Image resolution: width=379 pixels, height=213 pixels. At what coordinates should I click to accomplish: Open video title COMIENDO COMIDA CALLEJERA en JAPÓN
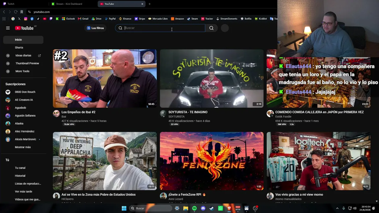pos(319,112)
